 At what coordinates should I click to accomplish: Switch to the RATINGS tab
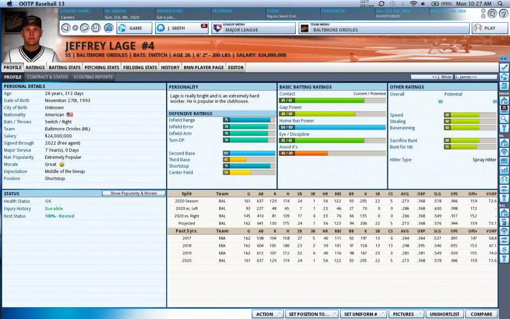35,67
